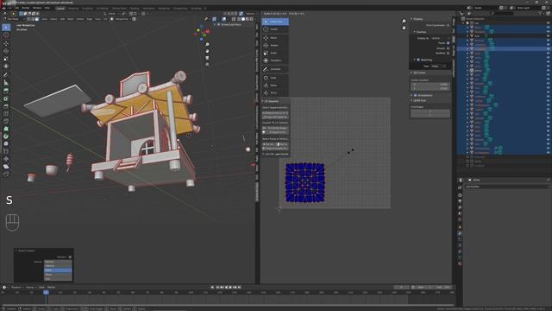Open the Window menu

[37, 8]
